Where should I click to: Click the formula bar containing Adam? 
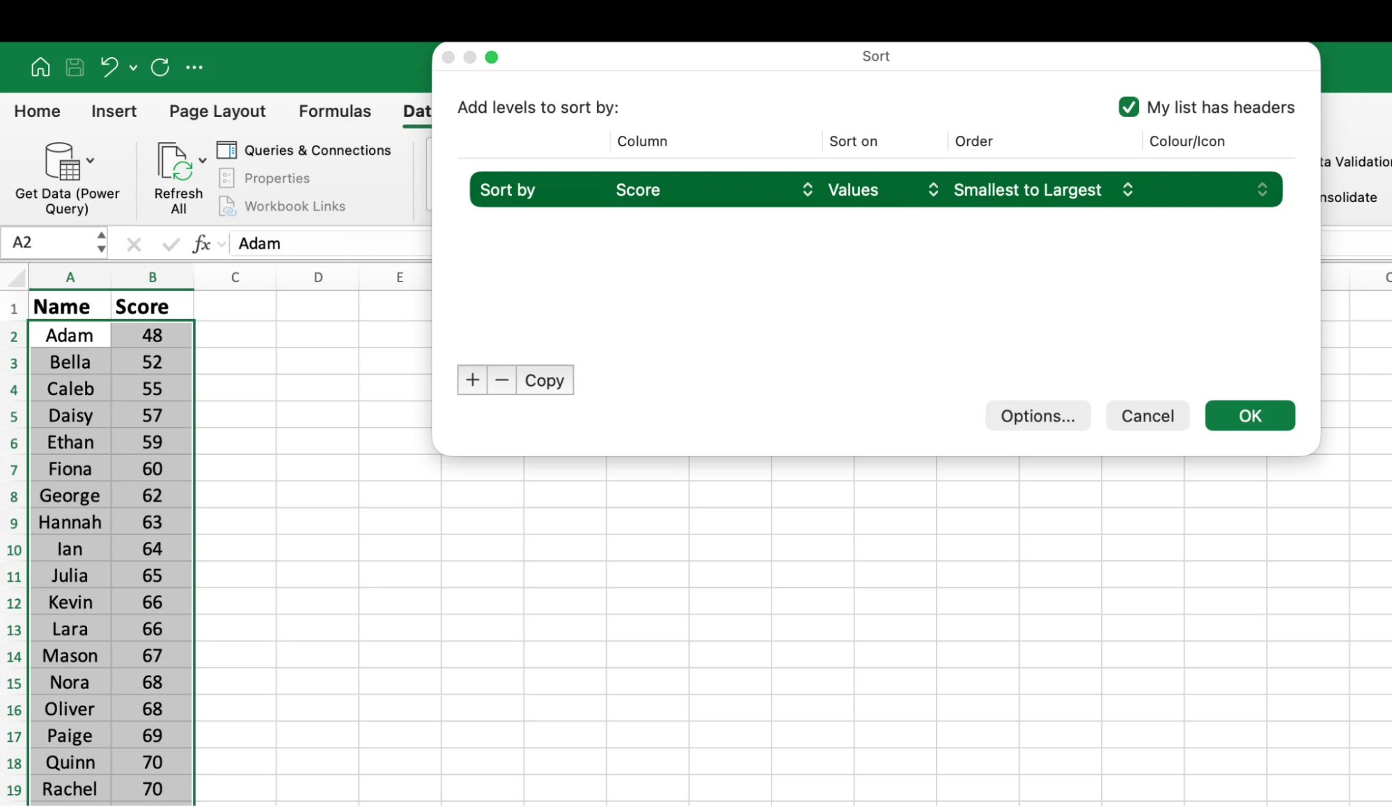pos(331,243)
